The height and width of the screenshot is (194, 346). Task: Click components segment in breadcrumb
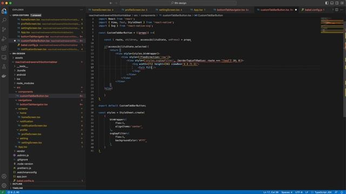(x=148, y=16)
